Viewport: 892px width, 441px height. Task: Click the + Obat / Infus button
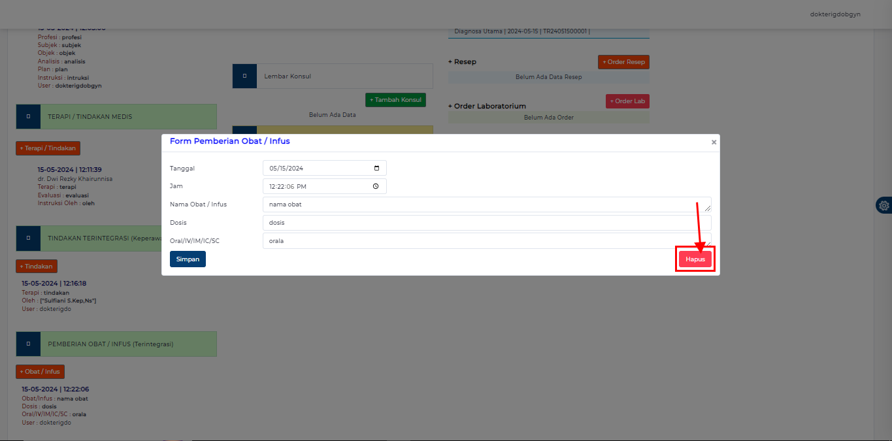(x=40, y=371)
